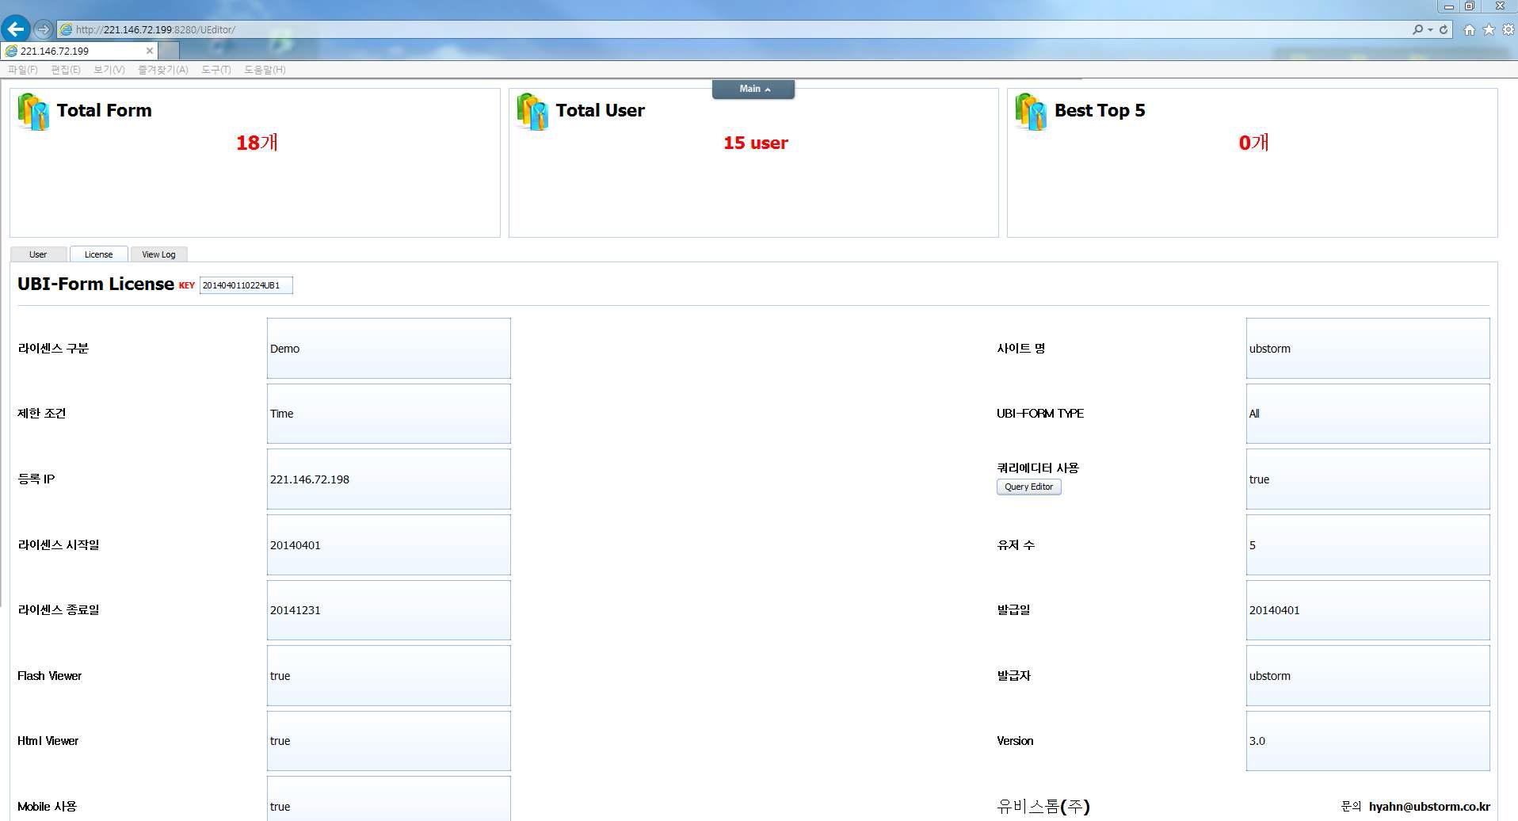This screenshot has width=1518, height=821.
Task: Click the 0개 Best Top 5 count
Action: pyautogui.click(x=1253, y=143)
